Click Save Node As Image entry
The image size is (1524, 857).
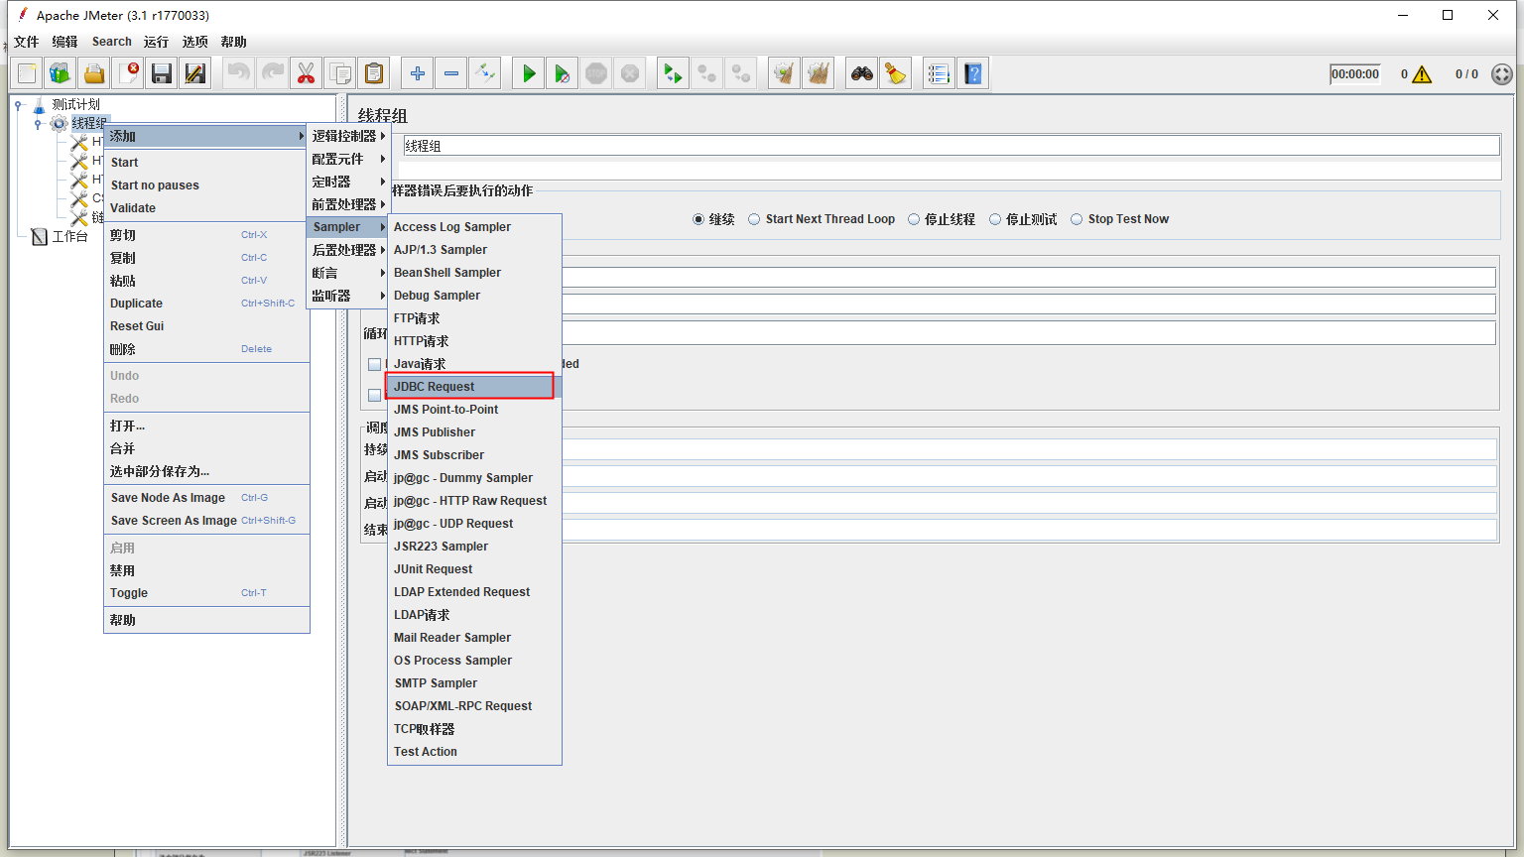tap(206, 498)
